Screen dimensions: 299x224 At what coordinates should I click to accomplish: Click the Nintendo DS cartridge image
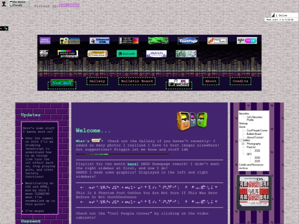[254, 192]
